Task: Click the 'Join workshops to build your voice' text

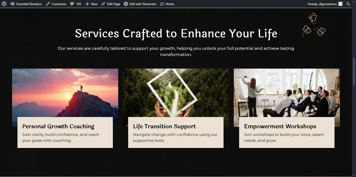Action: [284, 137]
